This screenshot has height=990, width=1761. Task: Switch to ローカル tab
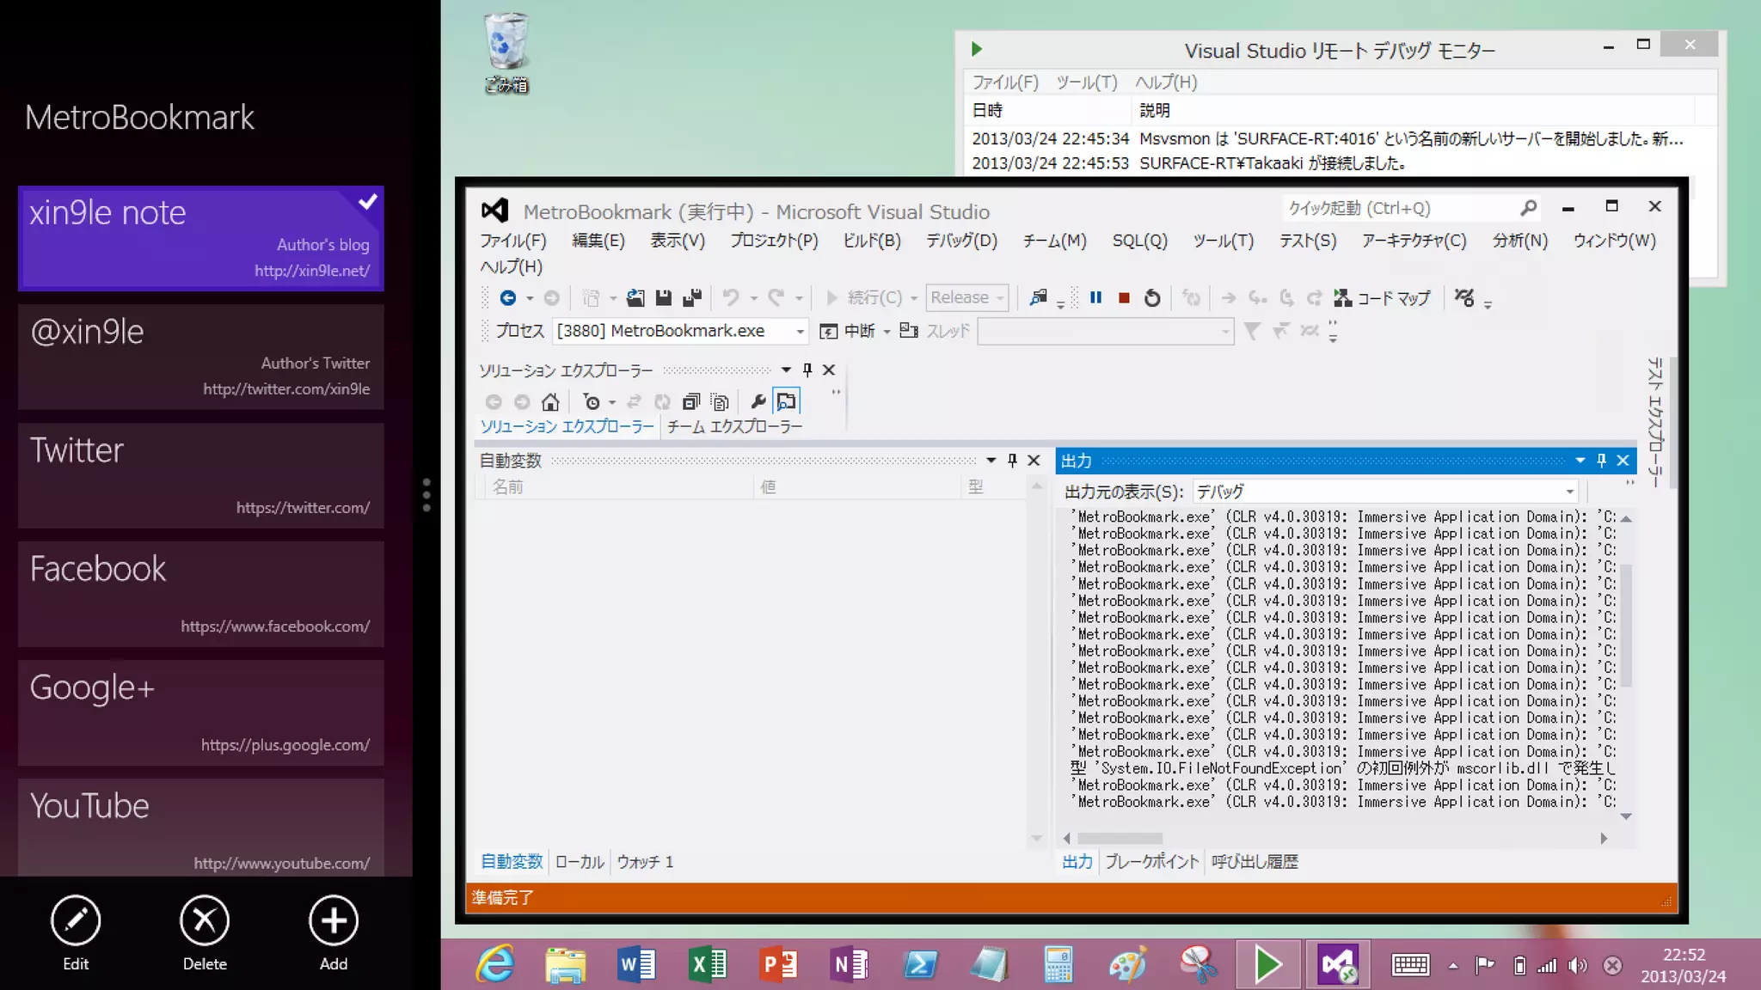580,861
